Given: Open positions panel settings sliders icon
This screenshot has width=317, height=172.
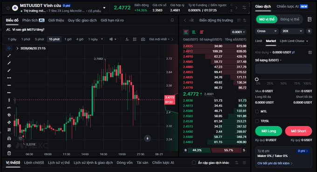Looking at the screenshot, I should [236, 163].
